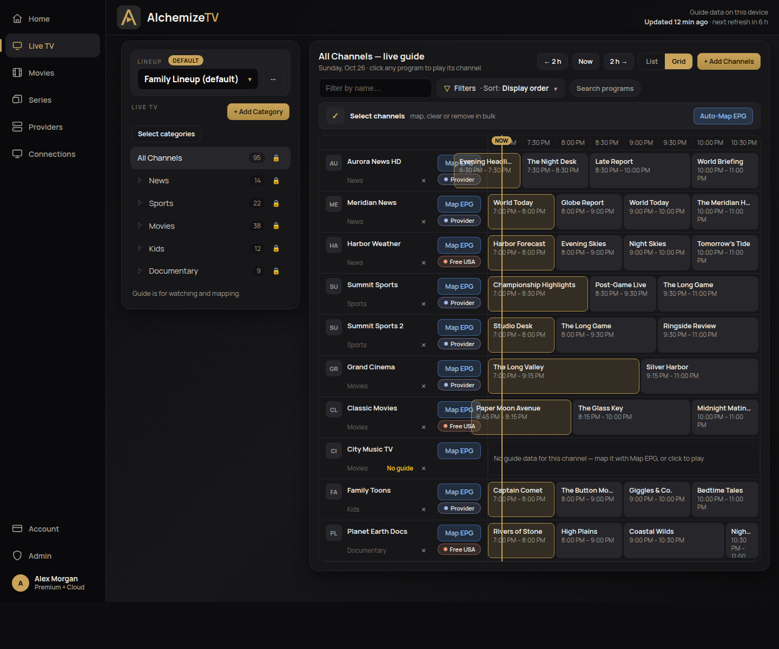Click the Meridian News channel avatar
779x649 pixels.
click(x=334, y=204)
